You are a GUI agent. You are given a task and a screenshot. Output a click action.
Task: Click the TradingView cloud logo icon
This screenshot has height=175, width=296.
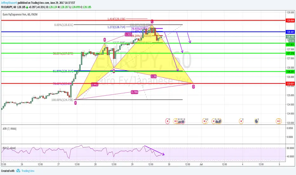coord(18,171)
